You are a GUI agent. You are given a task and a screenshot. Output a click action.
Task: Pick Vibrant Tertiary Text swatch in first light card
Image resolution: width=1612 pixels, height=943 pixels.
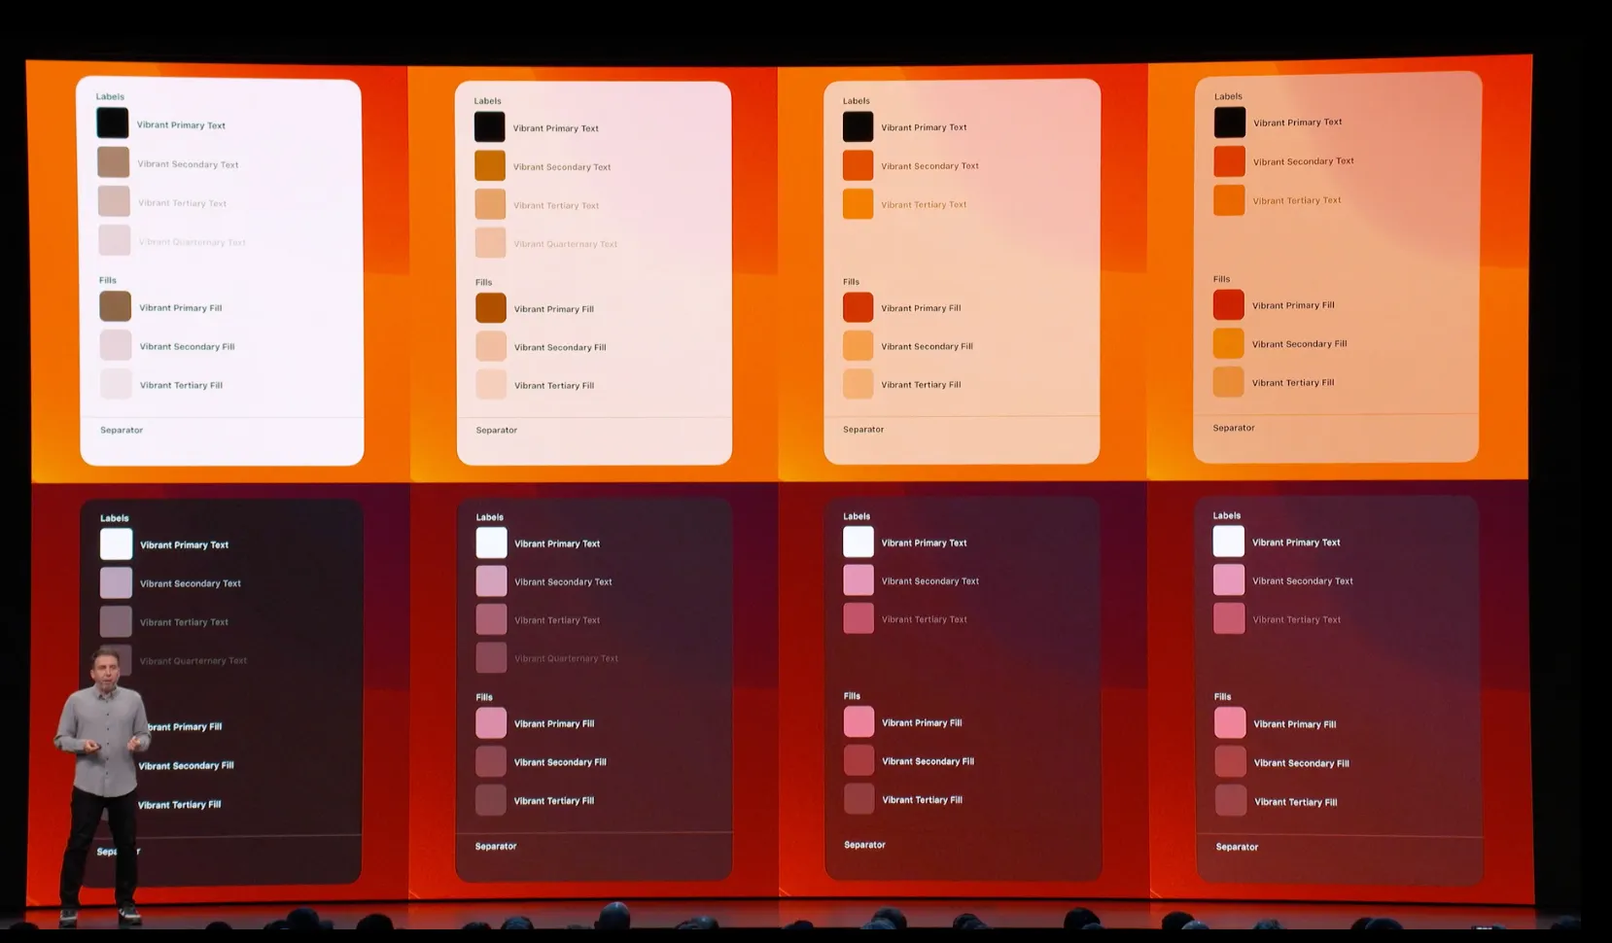[115, 201]
